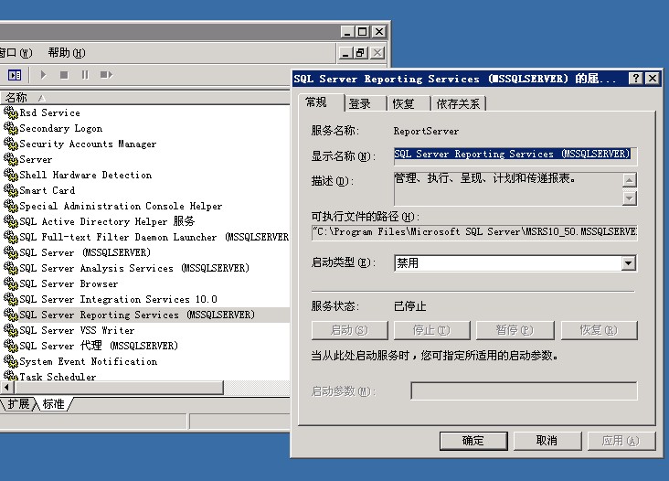The width and height of the screenshot is (669, 481).
Task: Click the gear icon beside SQL Server Reporting Services
Action: pyautogui.click(x=11, y=315)
